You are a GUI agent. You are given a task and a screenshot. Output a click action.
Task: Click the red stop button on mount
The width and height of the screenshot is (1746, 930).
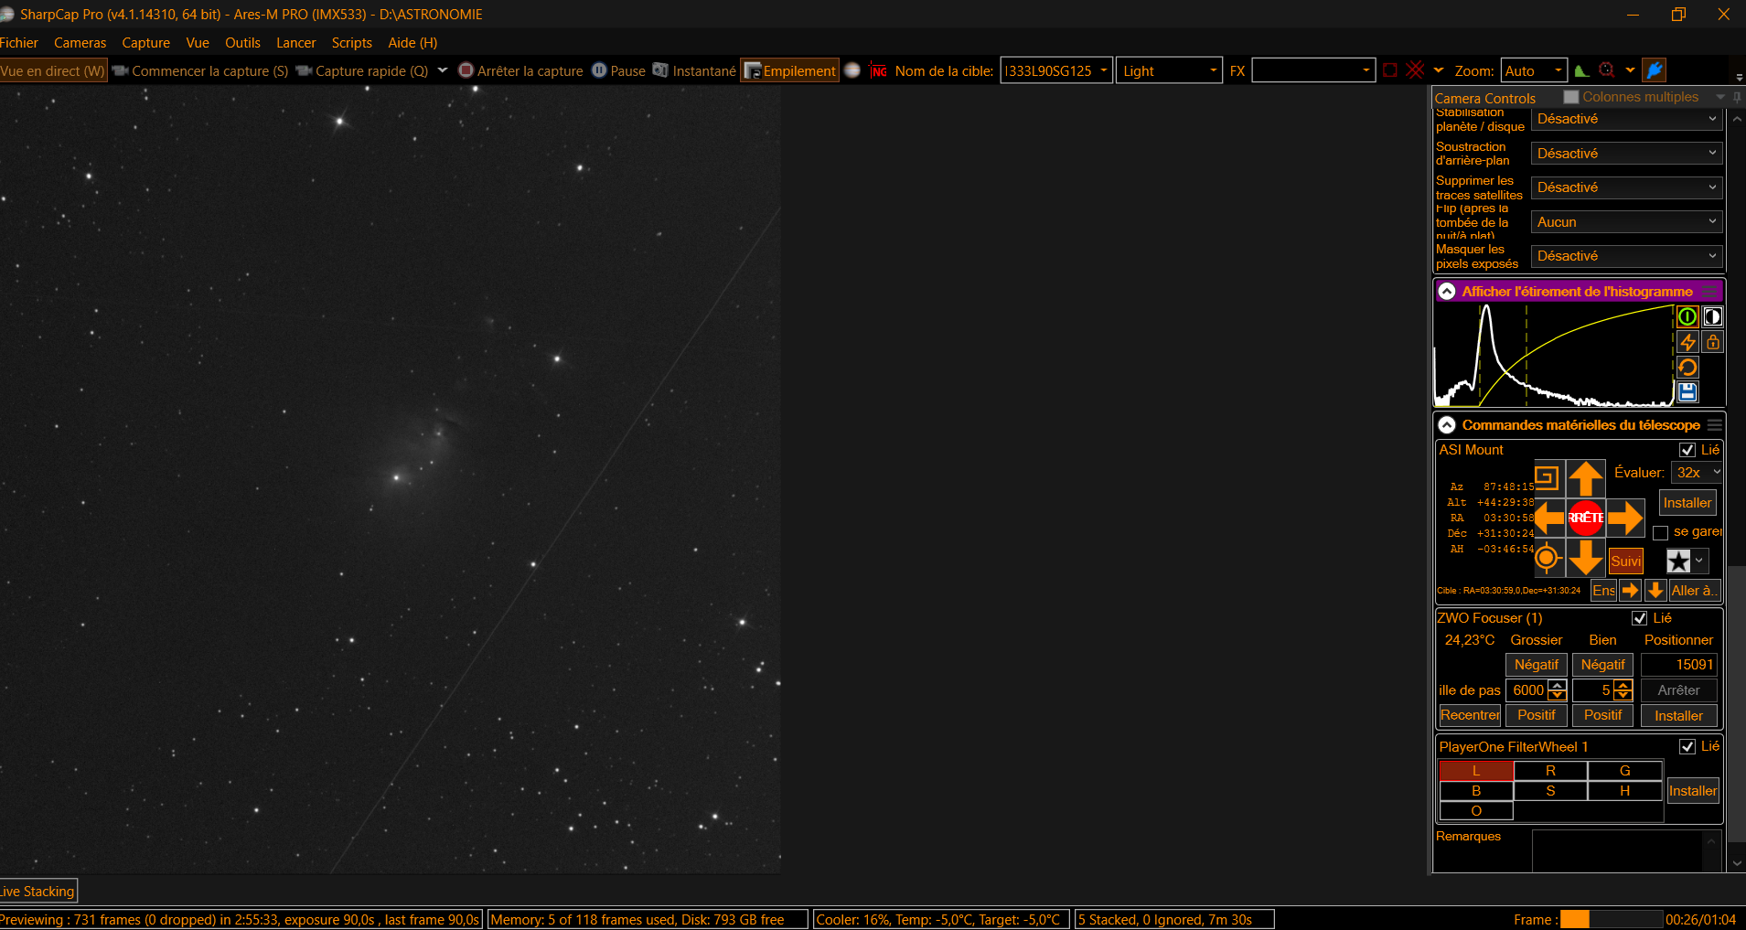point(1586,518)
